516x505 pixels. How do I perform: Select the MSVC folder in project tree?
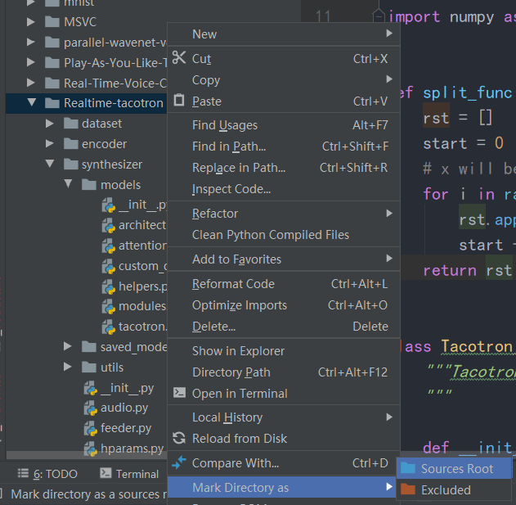(79, 21)
